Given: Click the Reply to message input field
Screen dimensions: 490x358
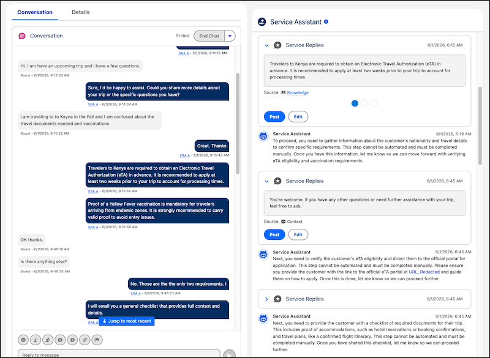Looking at the screenshot, I should [119, 354].
